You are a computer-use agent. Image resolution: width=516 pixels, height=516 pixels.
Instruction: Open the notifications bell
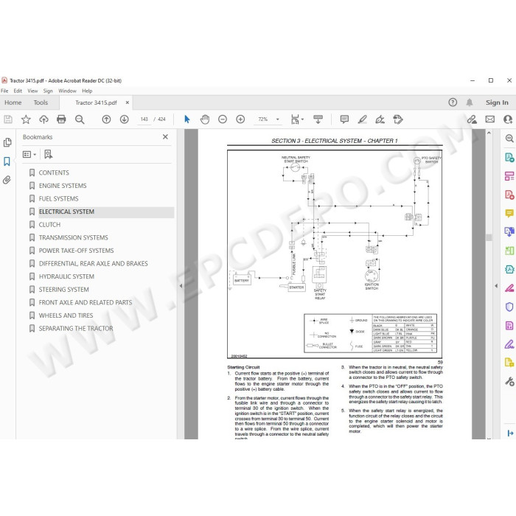[470, 102]
